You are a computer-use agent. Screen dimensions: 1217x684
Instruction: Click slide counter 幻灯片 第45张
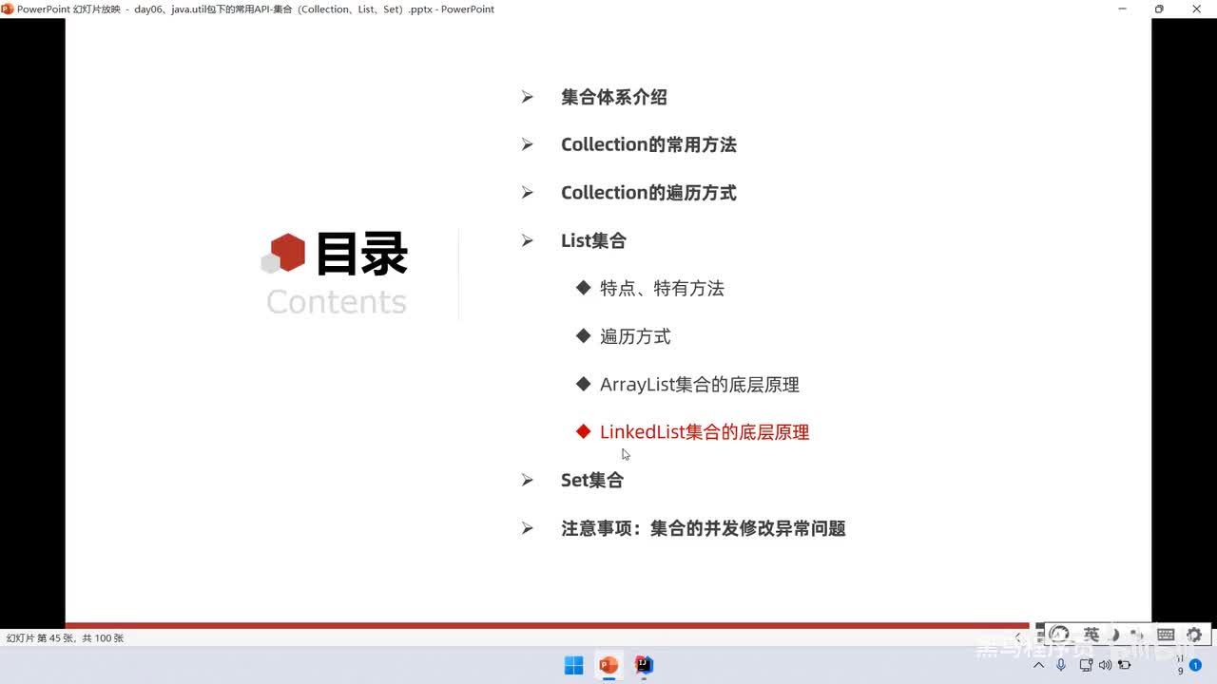(65, 638)
